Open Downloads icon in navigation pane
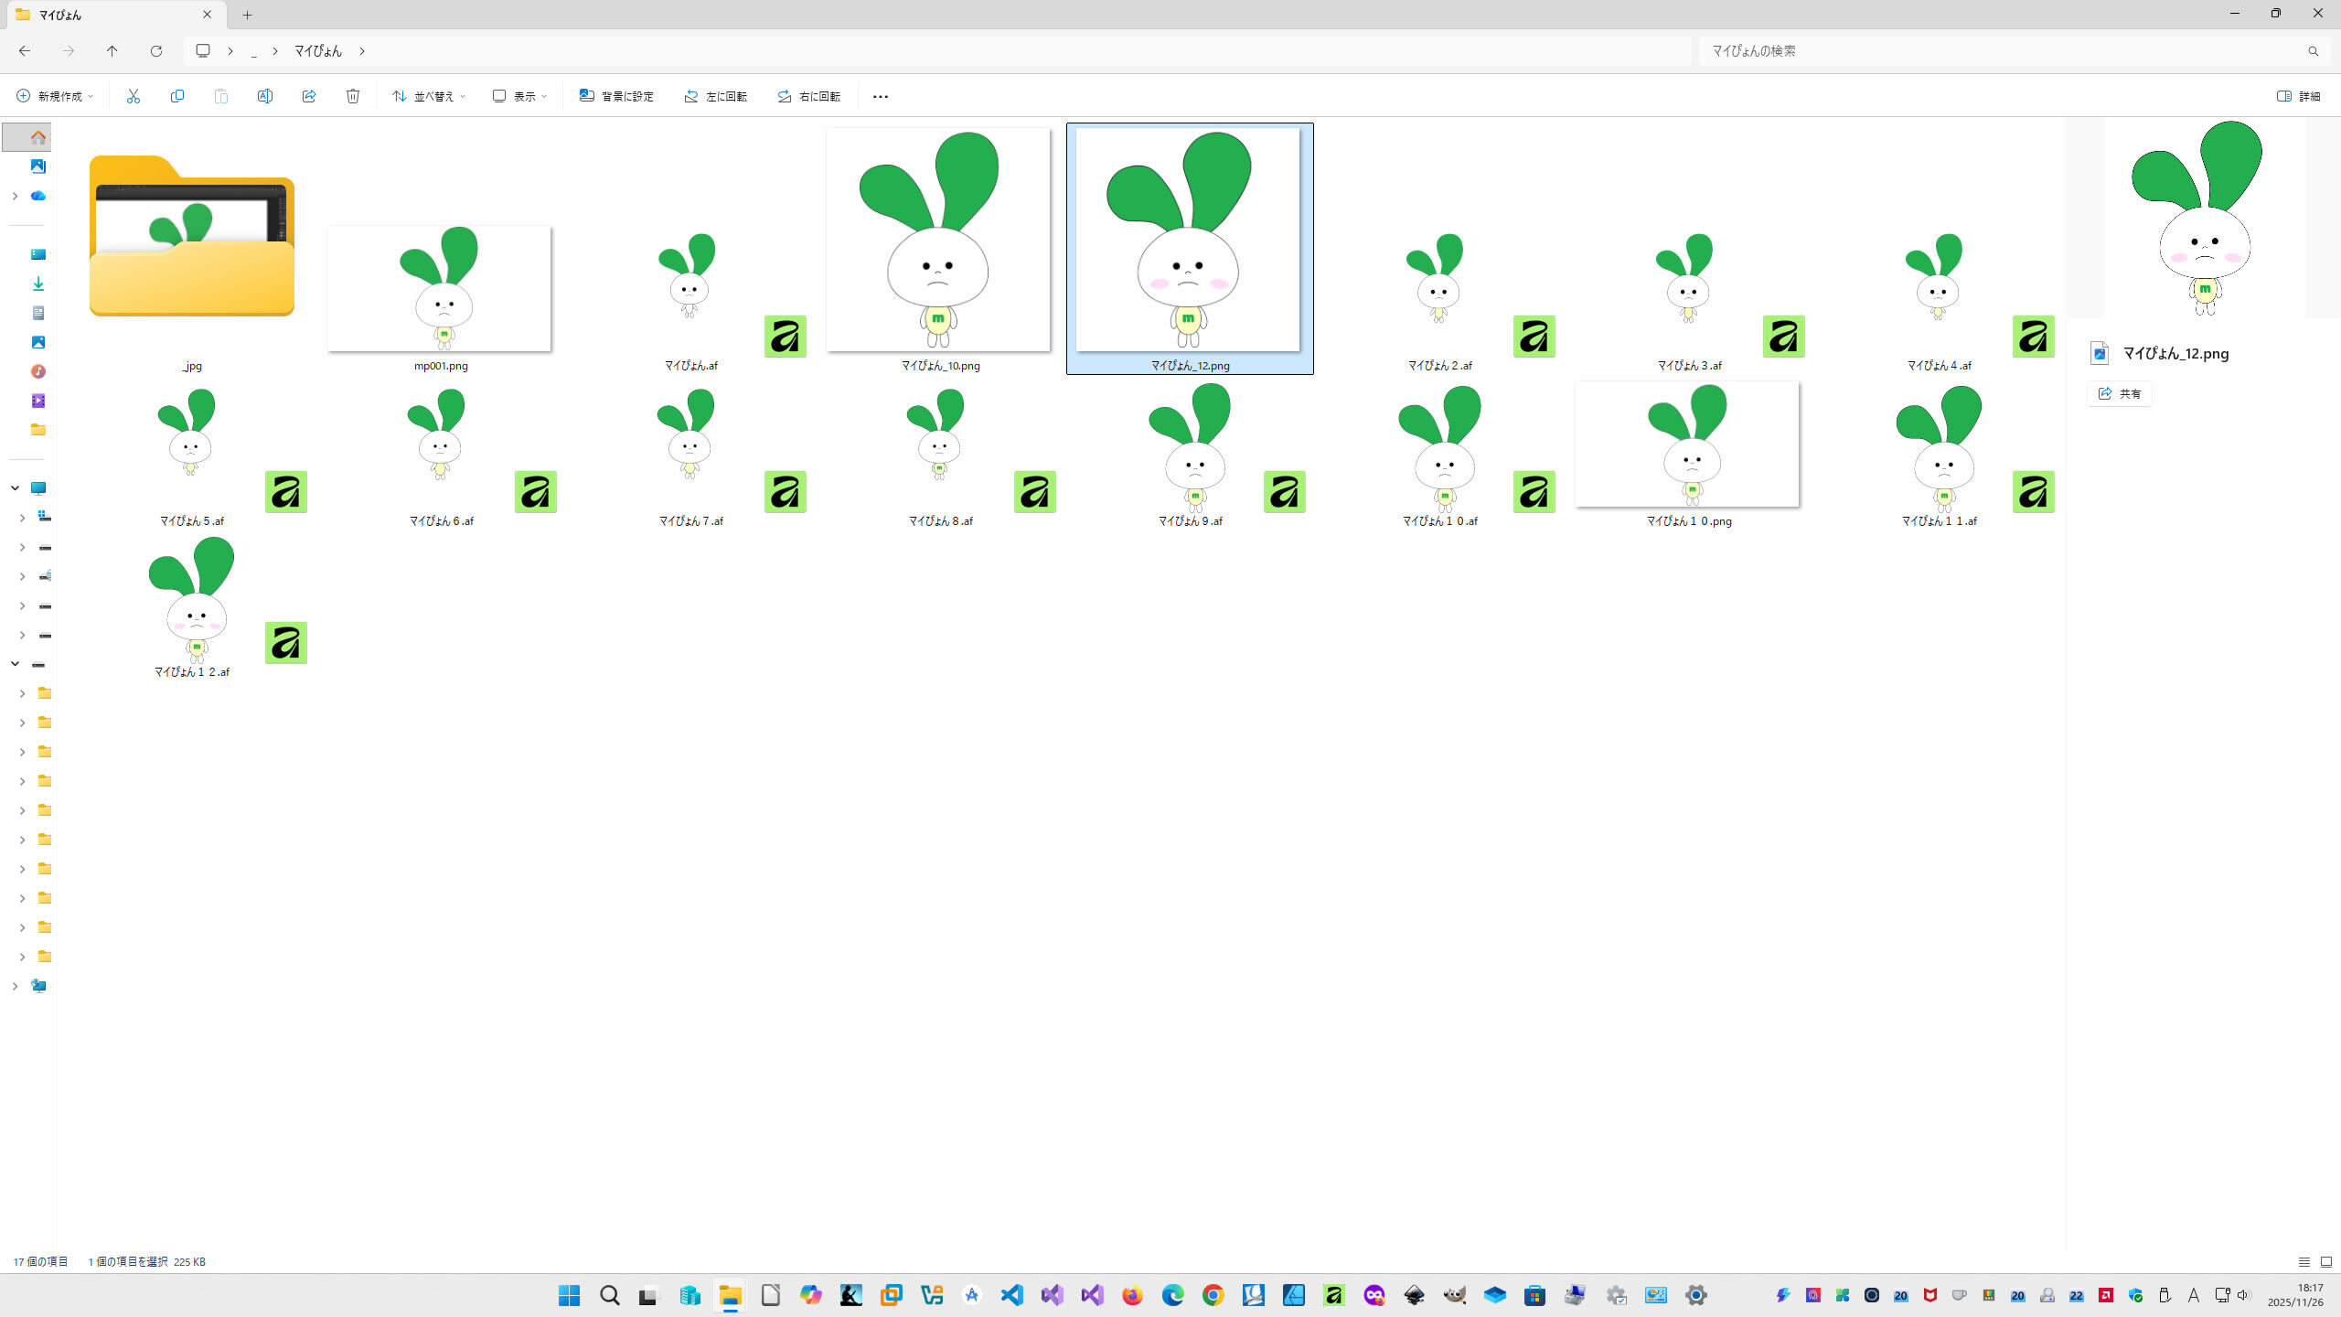 [37, 284]
